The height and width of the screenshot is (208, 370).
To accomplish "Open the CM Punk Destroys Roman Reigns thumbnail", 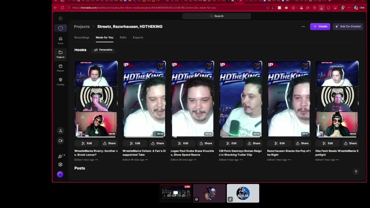I will (241, 99).
